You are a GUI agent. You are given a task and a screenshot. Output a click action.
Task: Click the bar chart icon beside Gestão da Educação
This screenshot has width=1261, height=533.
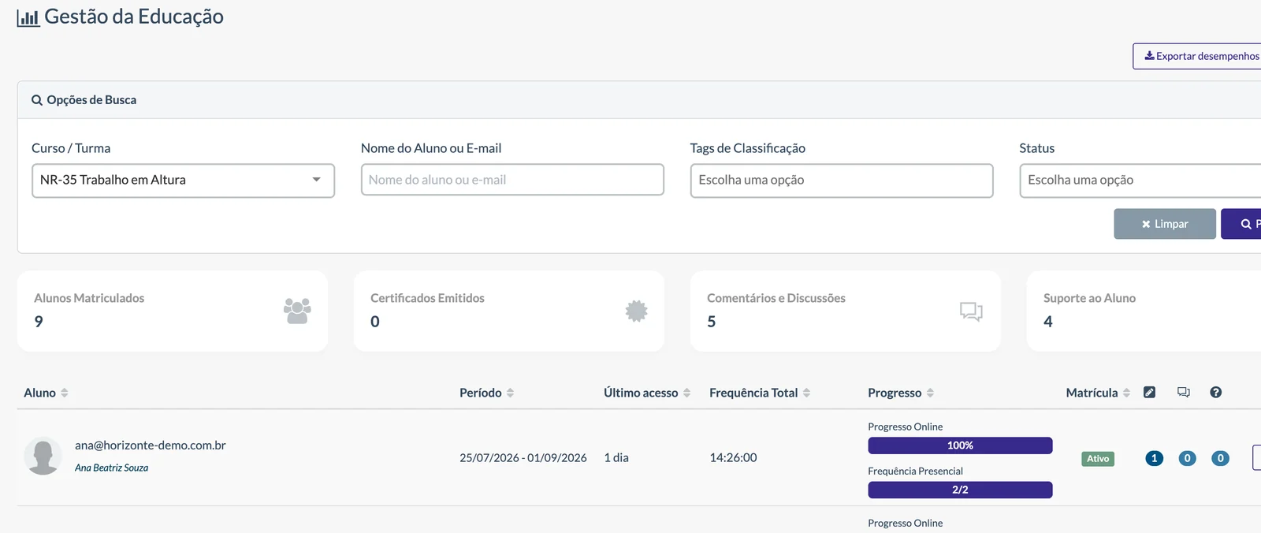click(28, 17)
